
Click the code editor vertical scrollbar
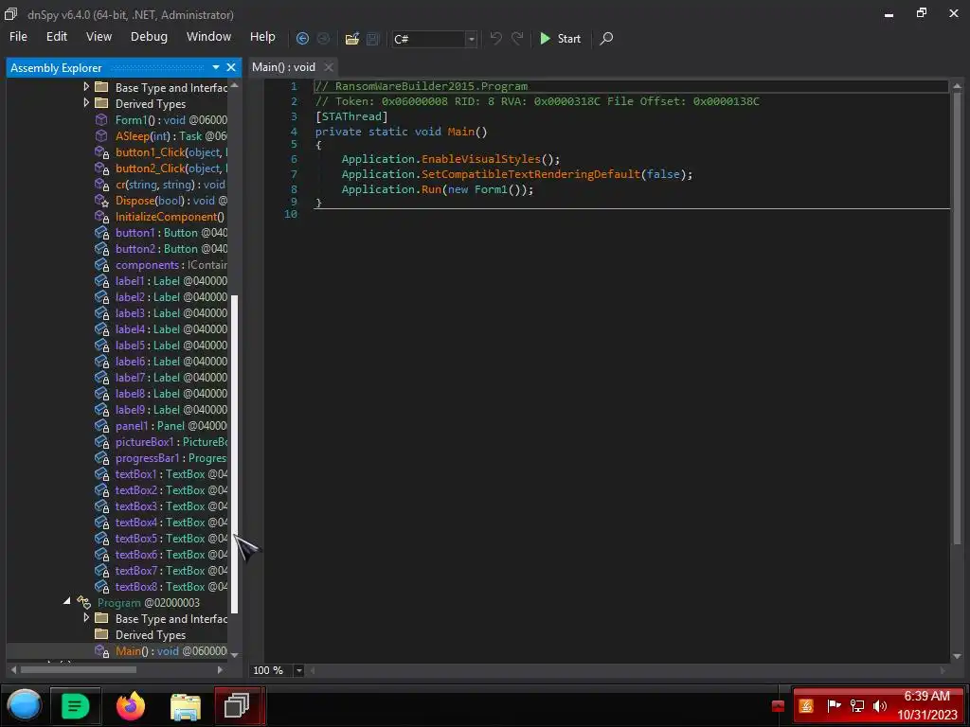(x=957, y=320)
